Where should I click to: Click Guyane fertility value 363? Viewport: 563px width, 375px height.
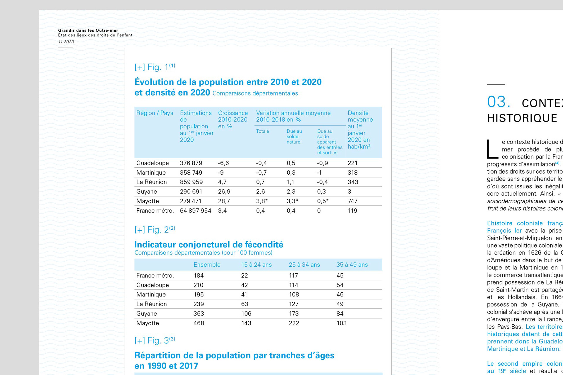click(x=199, y=313)
